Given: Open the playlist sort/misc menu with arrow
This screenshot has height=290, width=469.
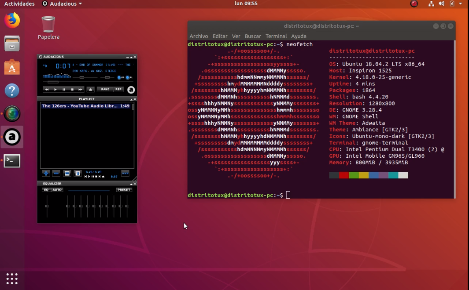Looking at the screenshot, I should [78, 174].
